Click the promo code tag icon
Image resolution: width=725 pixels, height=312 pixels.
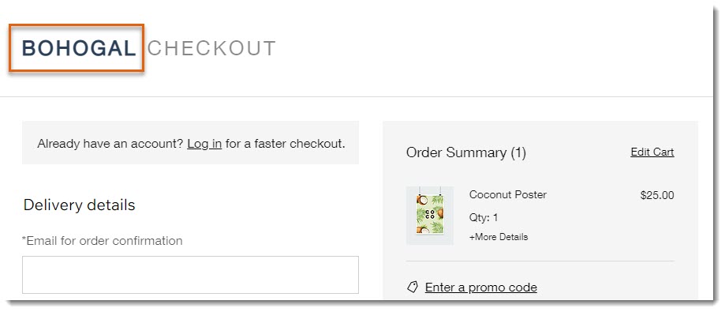[x=413, y=287]
